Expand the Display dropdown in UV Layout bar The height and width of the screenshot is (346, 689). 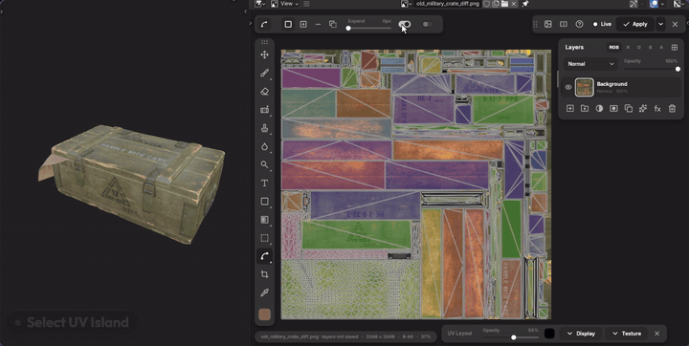click(582, 334)
